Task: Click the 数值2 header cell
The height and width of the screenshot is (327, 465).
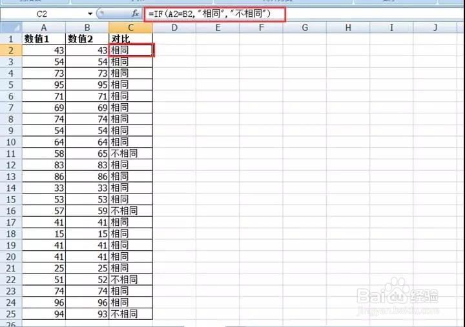Action: tap(87, 39)
